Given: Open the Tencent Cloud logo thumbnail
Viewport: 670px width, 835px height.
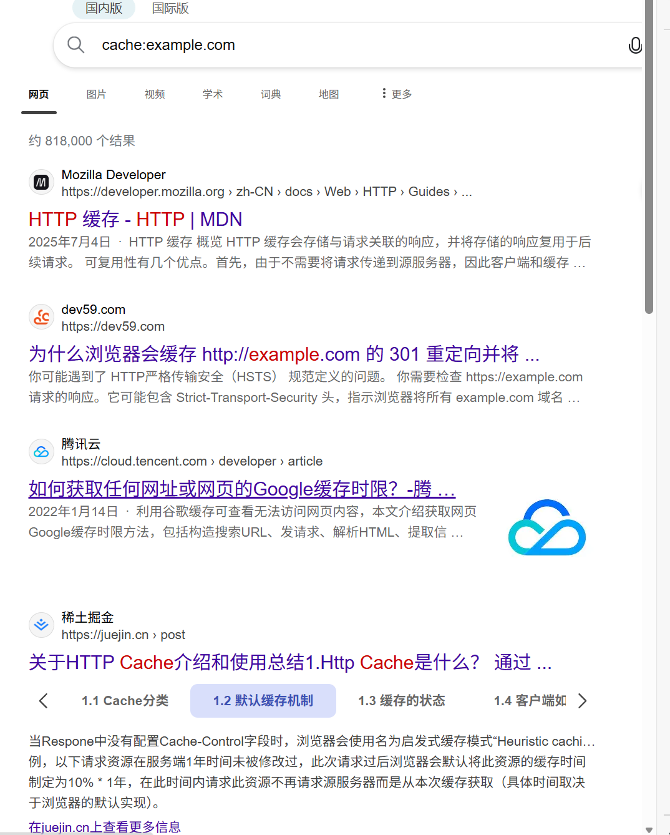Looking at the screenshot, I should coord(547,527).
